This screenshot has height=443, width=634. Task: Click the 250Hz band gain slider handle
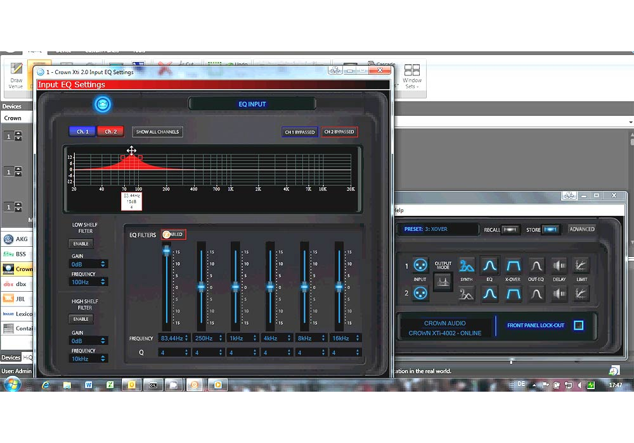(201, 287)
